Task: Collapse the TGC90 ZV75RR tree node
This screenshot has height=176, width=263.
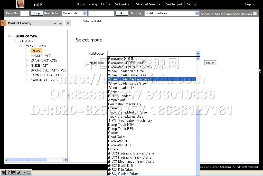Action: pyautogui.click(x=10, y=36)
